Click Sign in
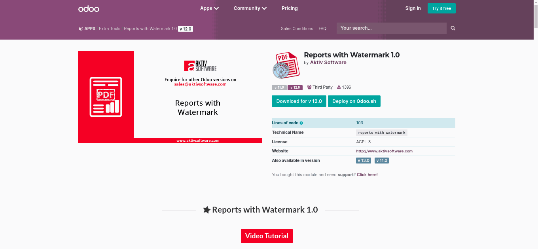Image resolution: width=538 pixels, height=249 pixels. point(413,8)
